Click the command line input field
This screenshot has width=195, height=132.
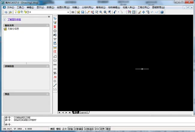pyautogui.click(x=100, y=124)
